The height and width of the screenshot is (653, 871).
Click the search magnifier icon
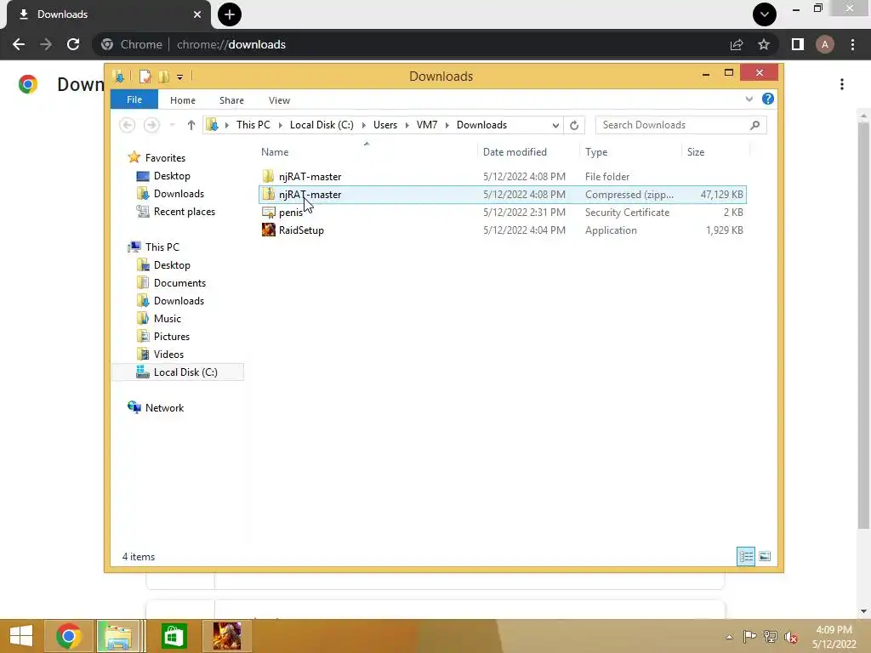pos(754,125)
